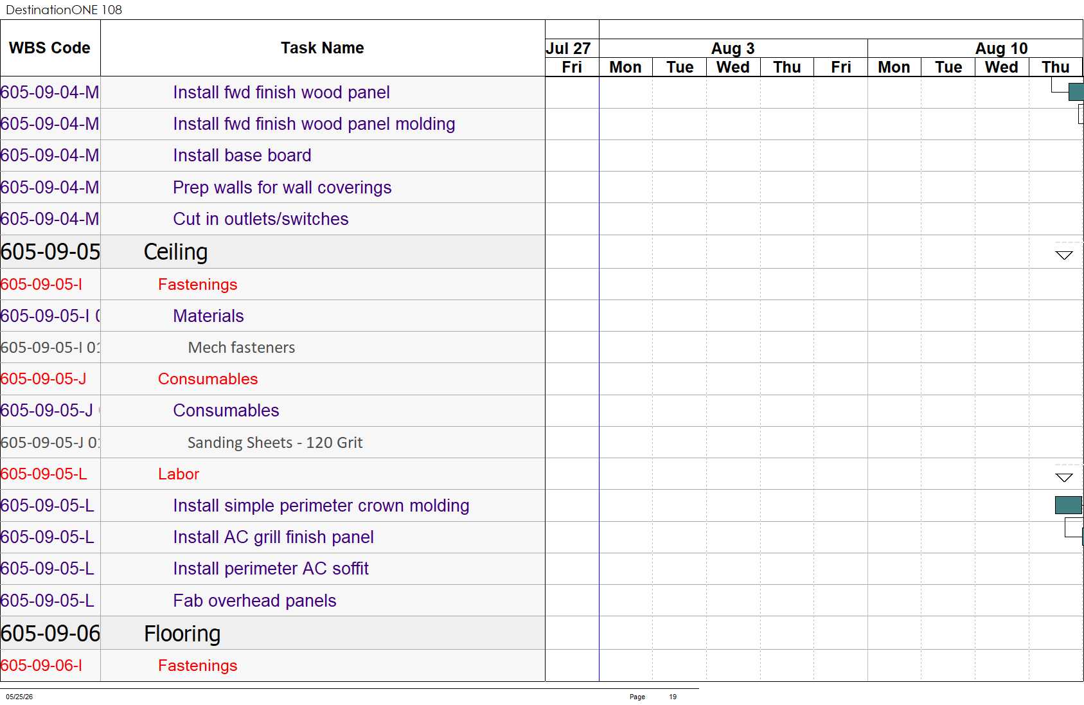The width and height of the screenshot is (1084, 705).
Task: Select task Fab overhead panels
Action: click(254, 601)
